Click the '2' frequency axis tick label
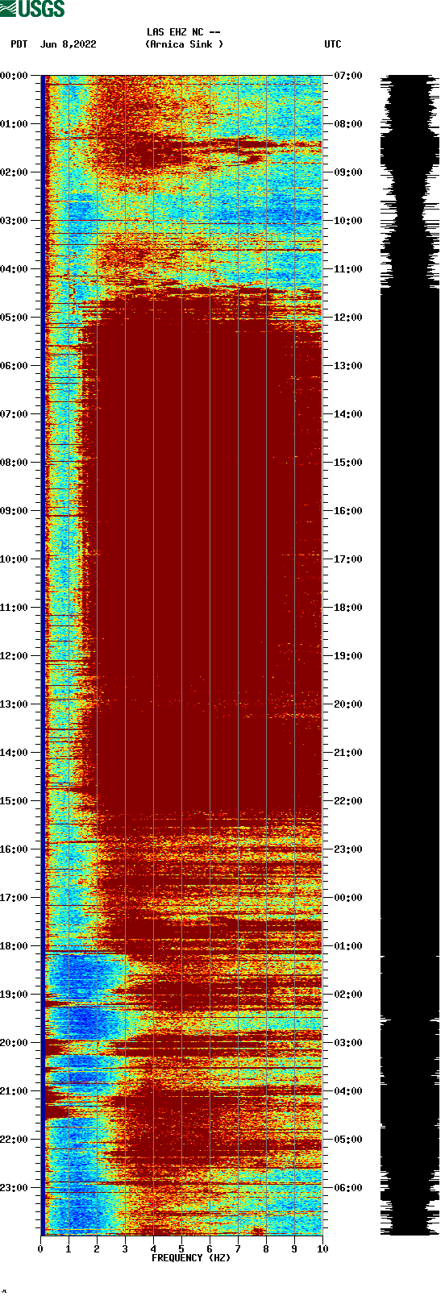 (97, 1249)
